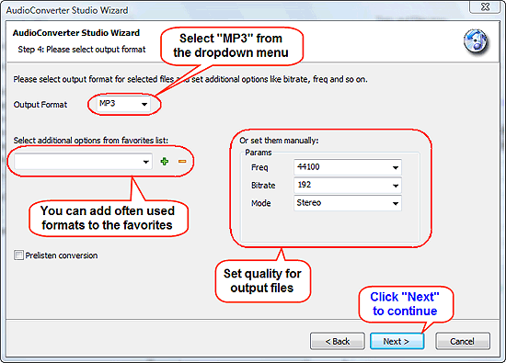Click the 'Step 4: Please select output format' text
The image size is (506, 363).
pyautogui.click(x=82, y=50)
